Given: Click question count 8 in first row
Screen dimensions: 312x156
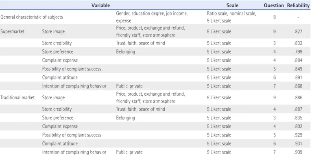Looking at the screenshot, I should [275, 17].
